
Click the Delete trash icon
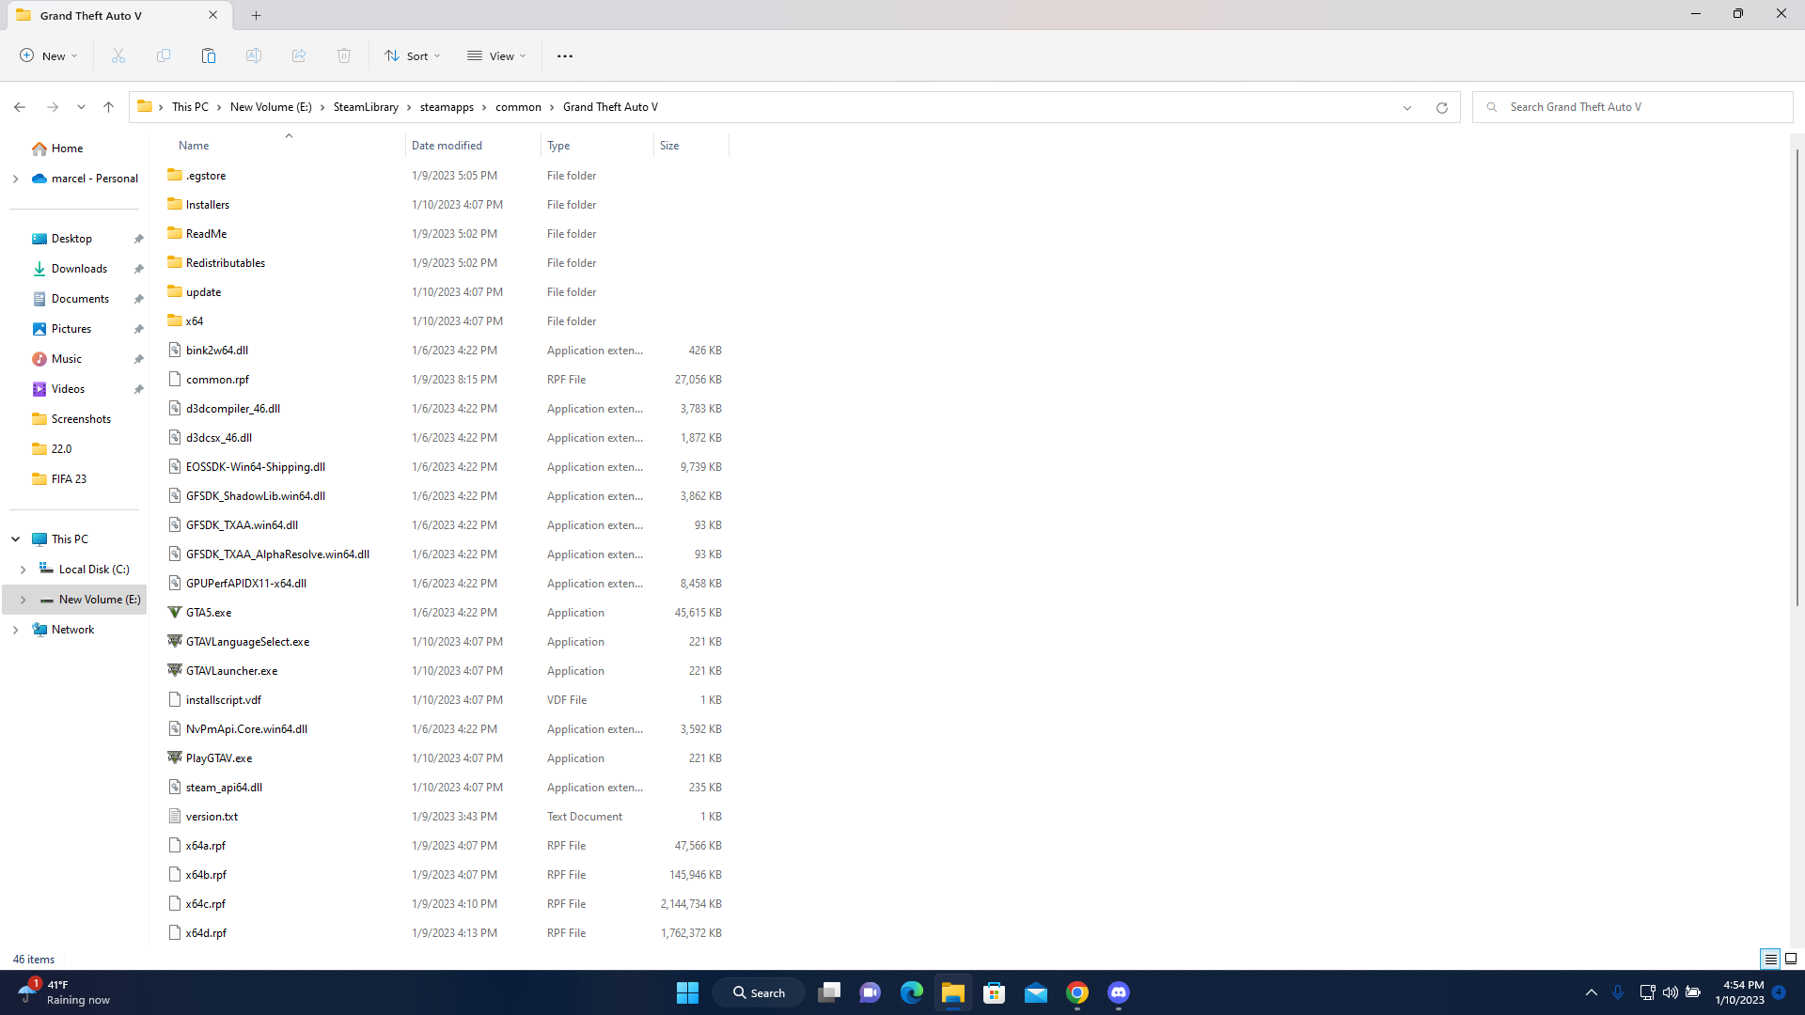(x=344, y=56)
